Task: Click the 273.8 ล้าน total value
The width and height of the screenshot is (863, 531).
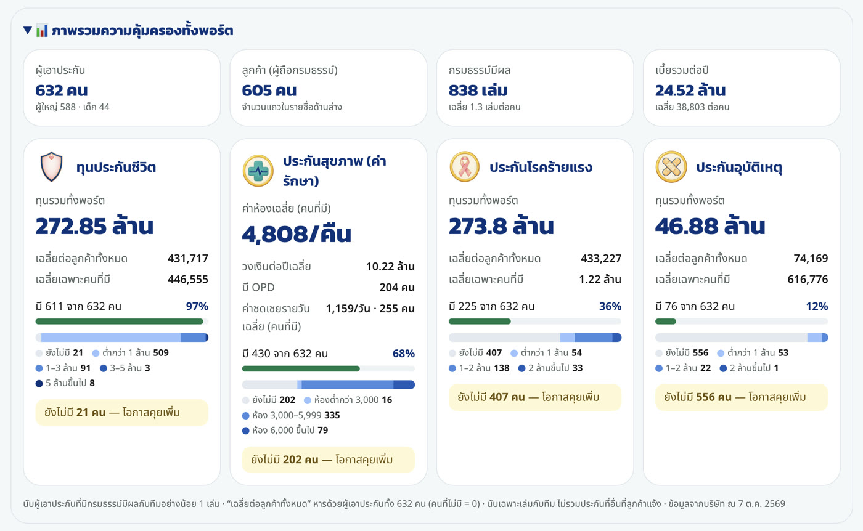Action: (501, 226)
